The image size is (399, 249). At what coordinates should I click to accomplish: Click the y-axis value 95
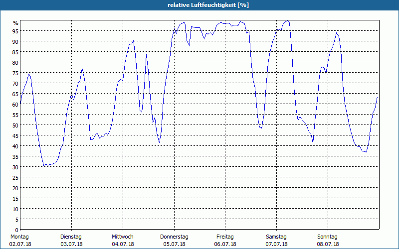15,31
